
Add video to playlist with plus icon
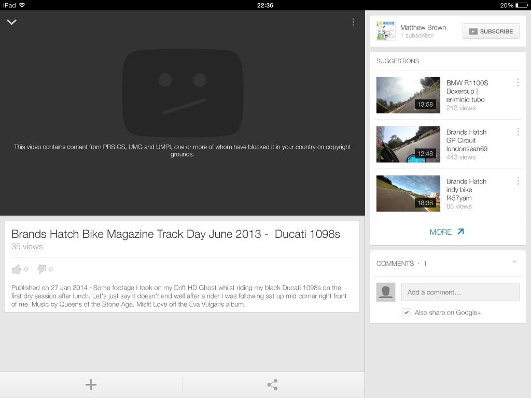[91, 385]
